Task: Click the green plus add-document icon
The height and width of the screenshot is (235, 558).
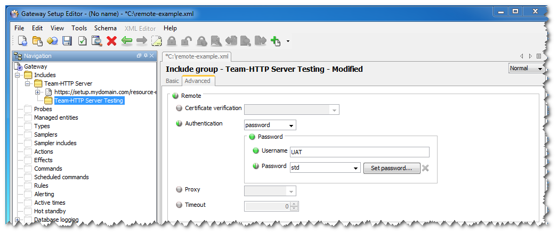Action: 276,40
